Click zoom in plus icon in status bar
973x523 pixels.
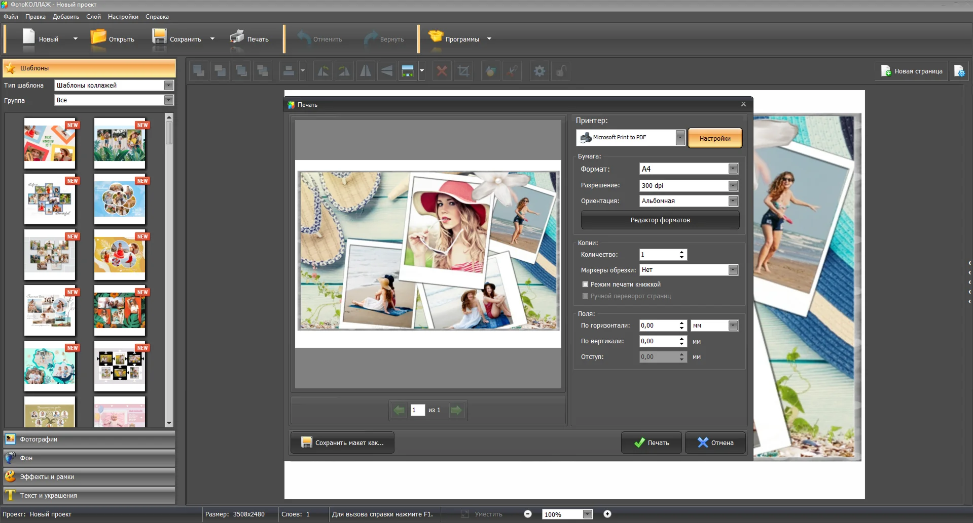click(x=607, y=514)
